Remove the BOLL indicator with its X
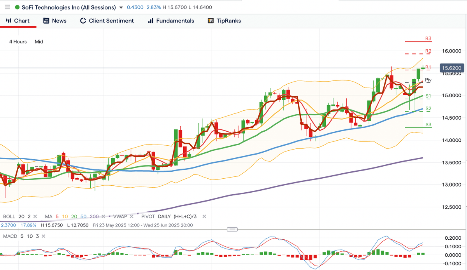467x270 pixels. point(35,216)
